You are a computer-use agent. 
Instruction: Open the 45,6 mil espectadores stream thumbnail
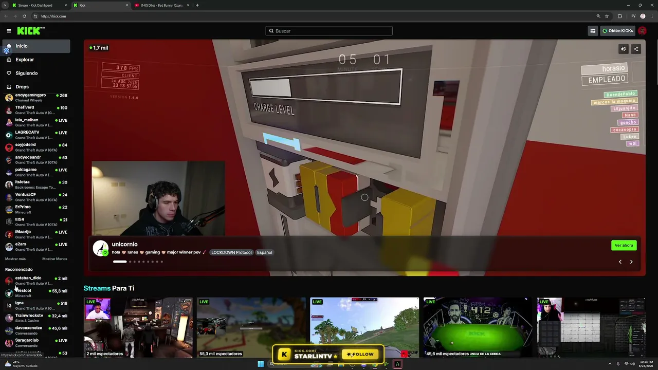click(478, 327)
